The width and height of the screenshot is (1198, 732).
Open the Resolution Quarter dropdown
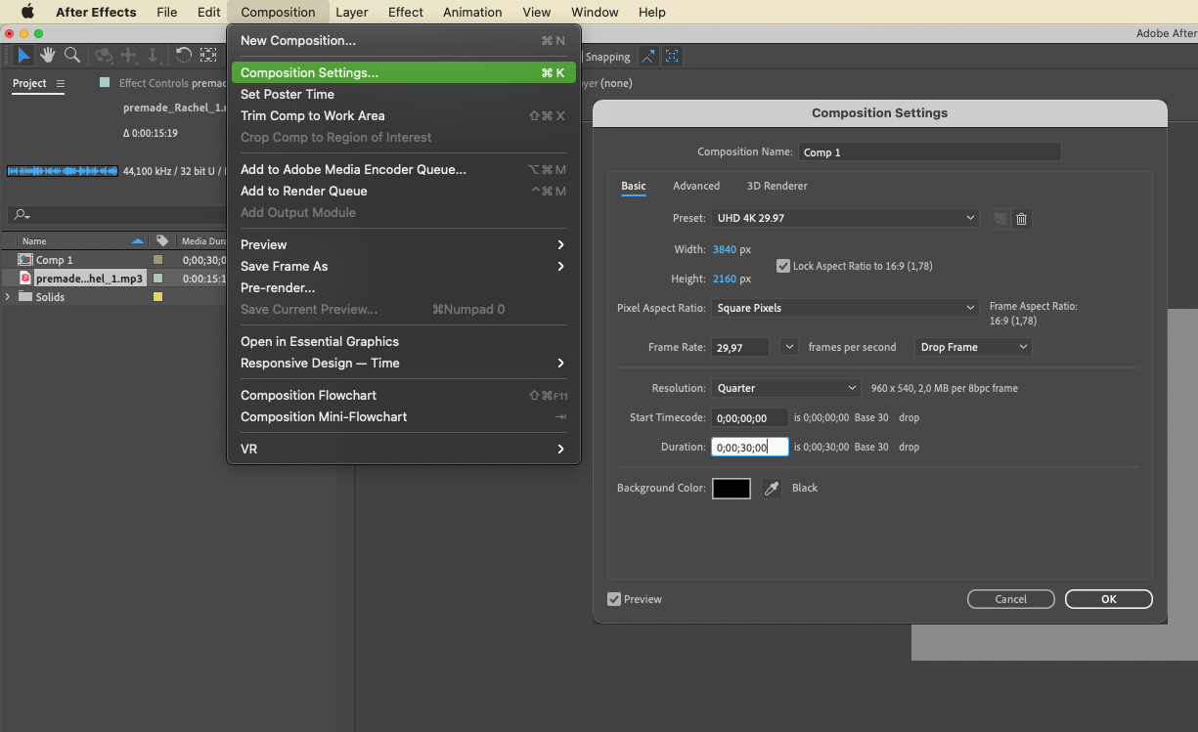click(785, 388)
